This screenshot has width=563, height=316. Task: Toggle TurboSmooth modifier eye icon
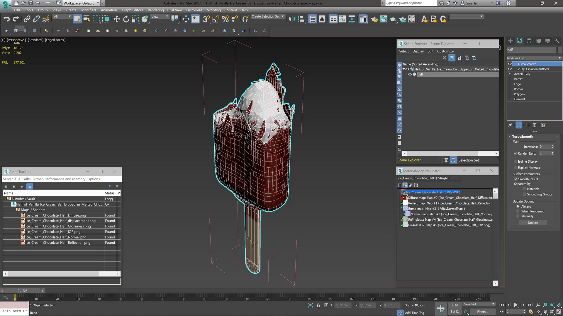(x=510, y=64)
